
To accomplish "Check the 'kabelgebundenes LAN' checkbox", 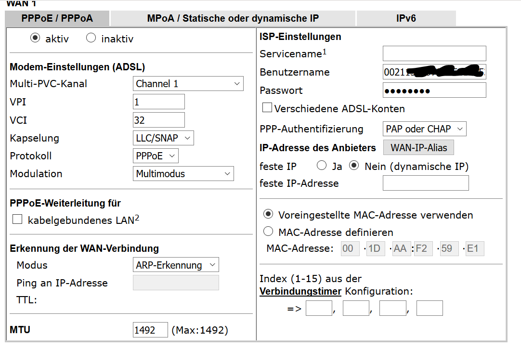I will (x=18, y=220).
